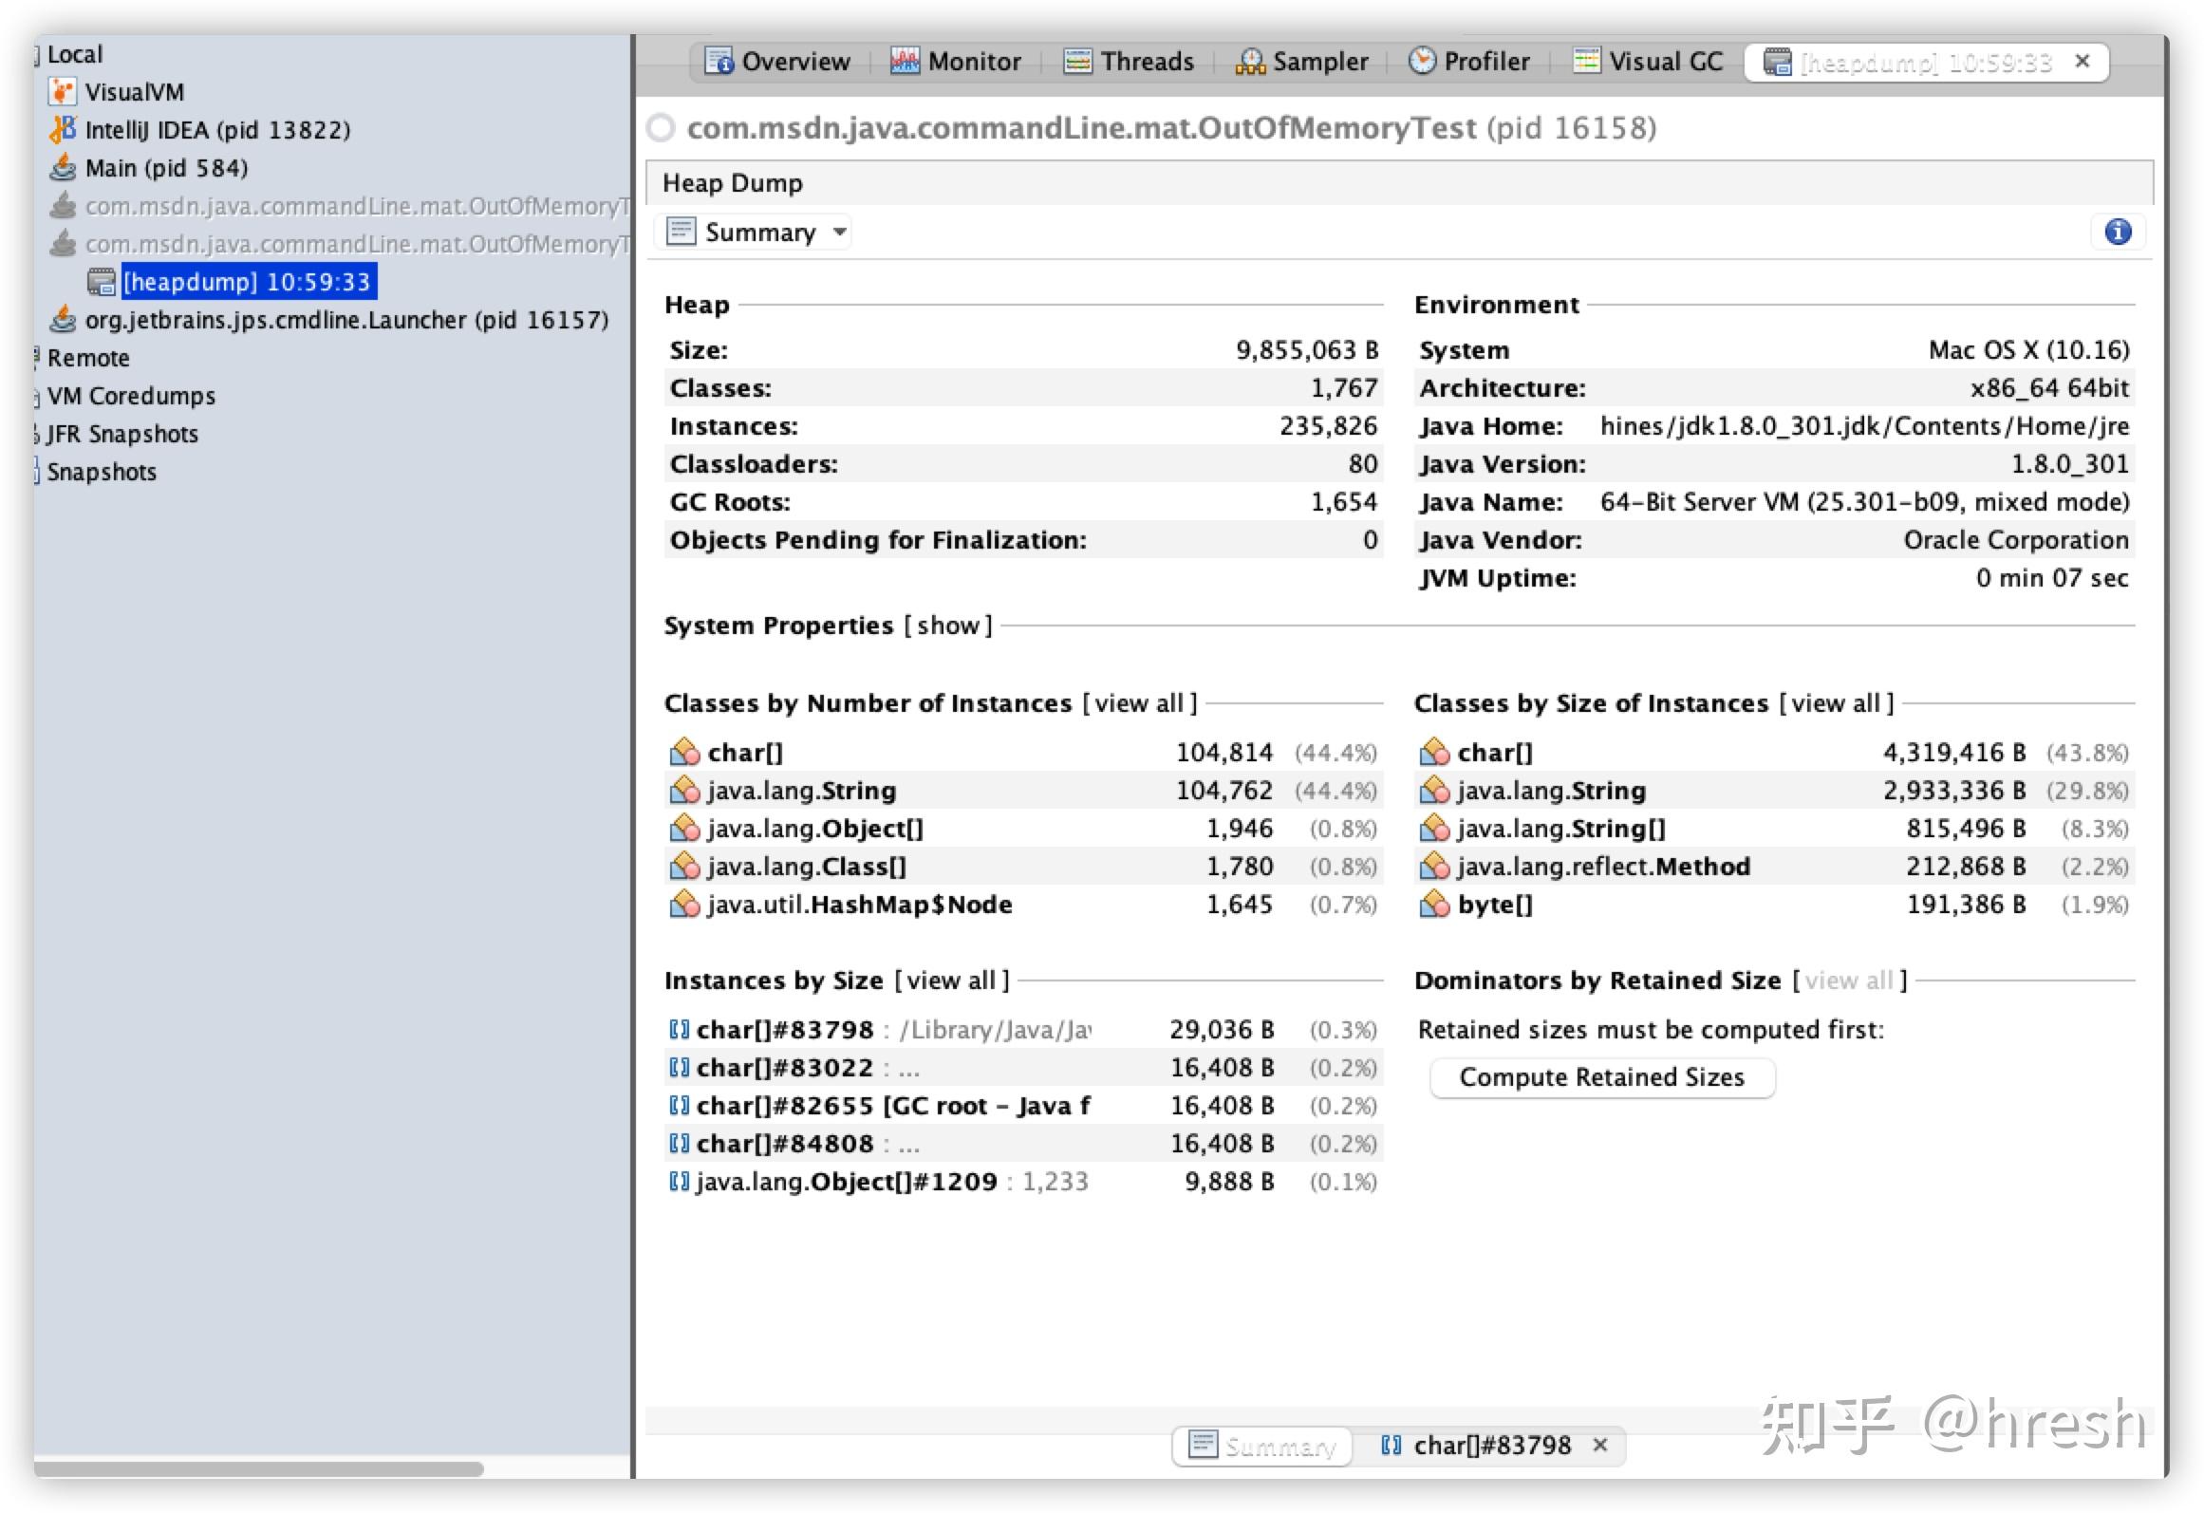2204x1513 pixels.
Task: Click the Java icon next to Main (pid 584)
Action: [63, 167]
